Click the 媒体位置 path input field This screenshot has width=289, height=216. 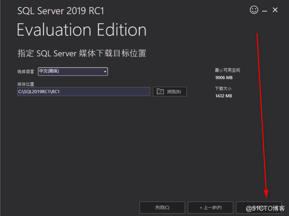pyautogui.click(x=84, y=92)
